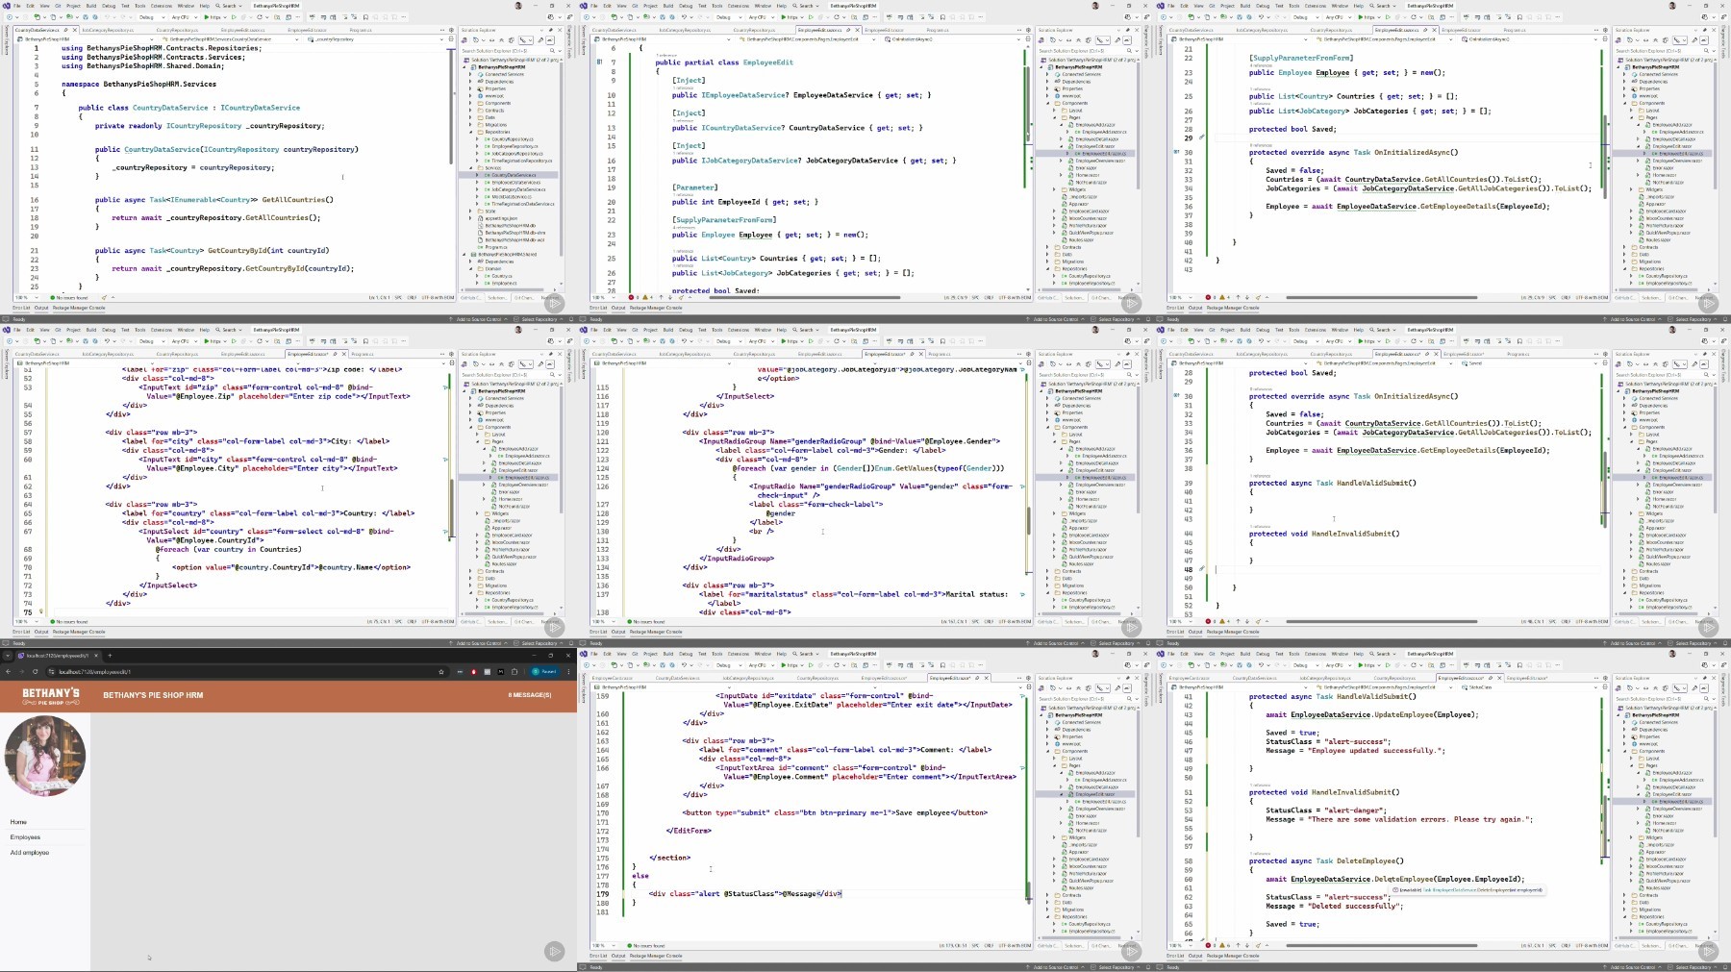Toggle editor split button in top-left Visual Studio window
This screenshot has width=1731, height=972.
tap(452, 39)
